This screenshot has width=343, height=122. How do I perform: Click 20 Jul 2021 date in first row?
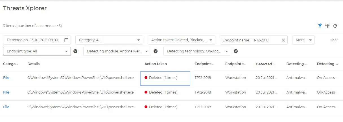pos(266,77)
